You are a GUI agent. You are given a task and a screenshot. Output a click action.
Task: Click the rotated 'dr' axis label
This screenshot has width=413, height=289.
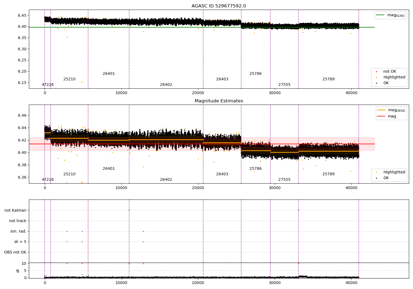click(x=18, y=271)
